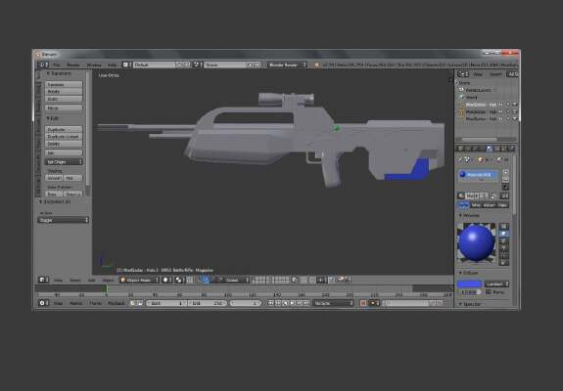Jump to the timeline start frame
The height and width of the screenshot is (391, 563).
271,303
